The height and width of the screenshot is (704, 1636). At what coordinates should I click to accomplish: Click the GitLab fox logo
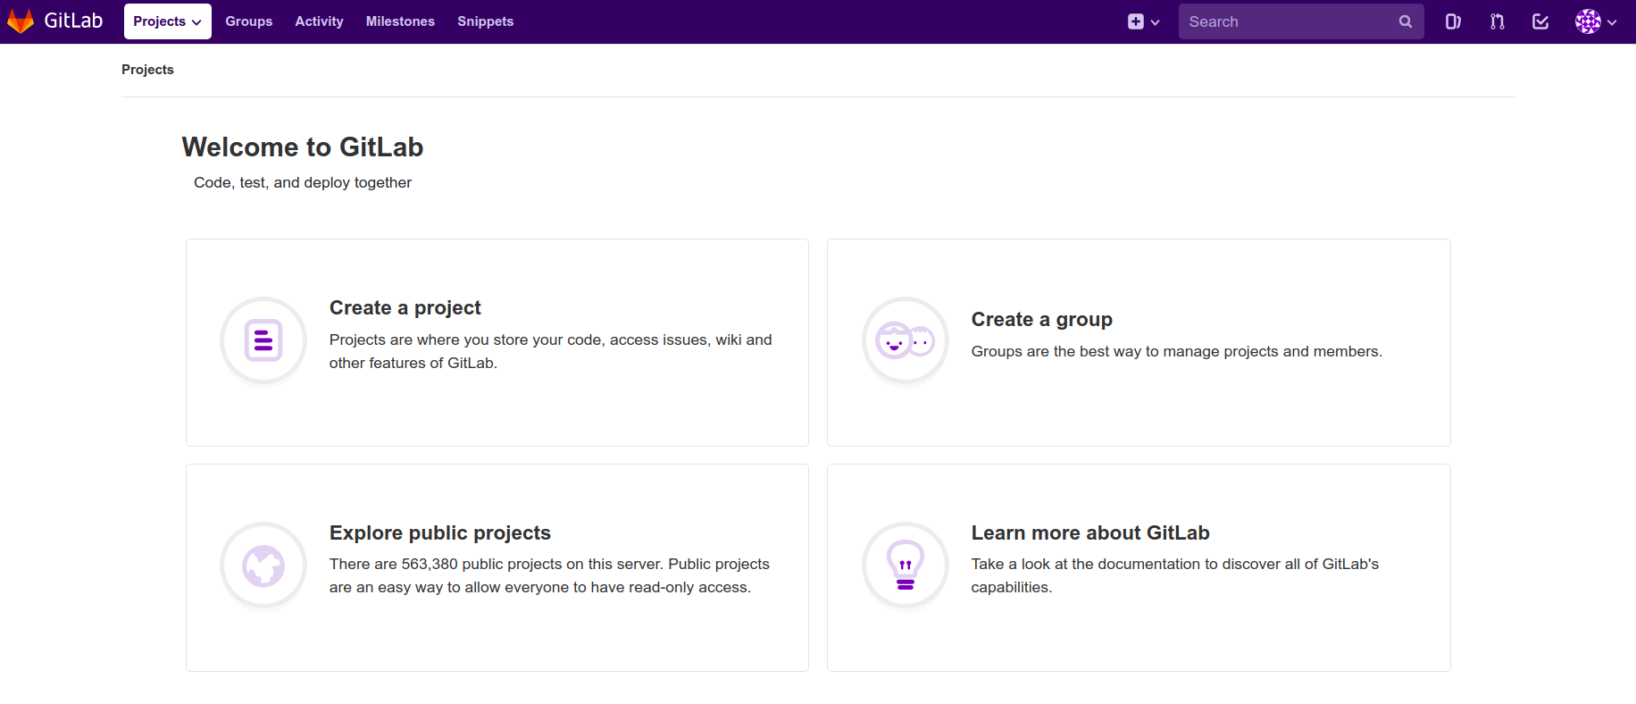click(x=21, y=21)
